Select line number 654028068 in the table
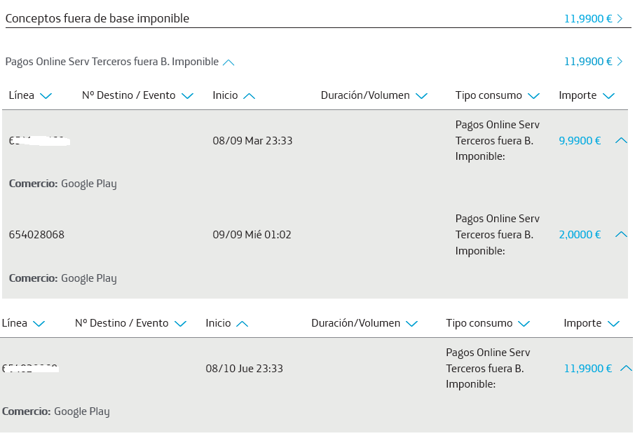This screenshot has height=436, width=635. 36,235
